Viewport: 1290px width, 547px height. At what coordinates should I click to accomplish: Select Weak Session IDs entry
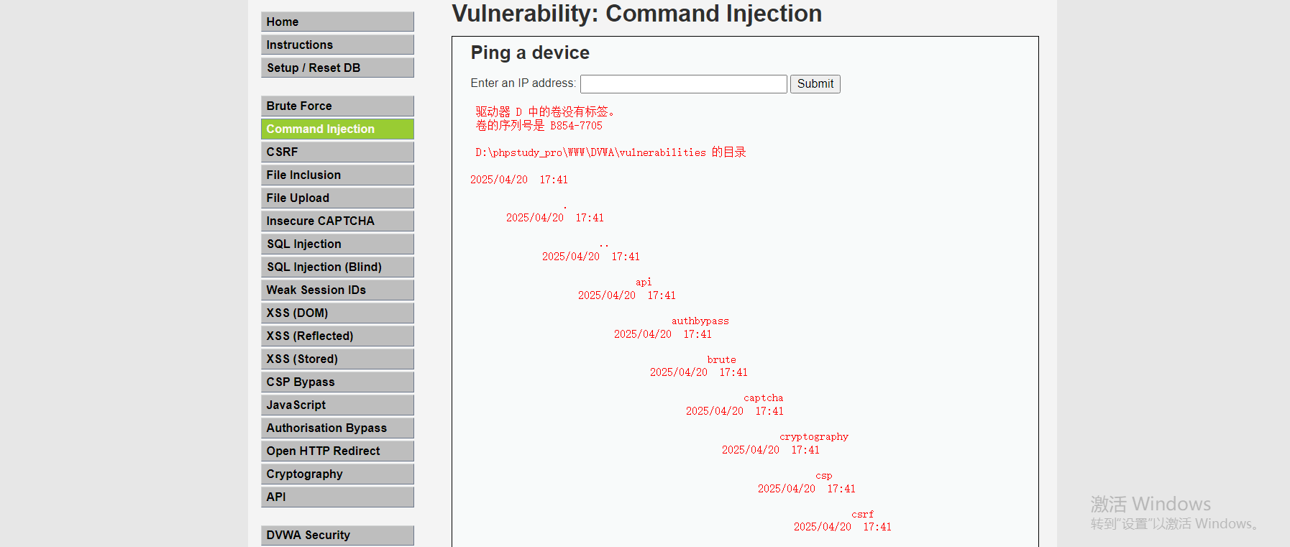337,290
